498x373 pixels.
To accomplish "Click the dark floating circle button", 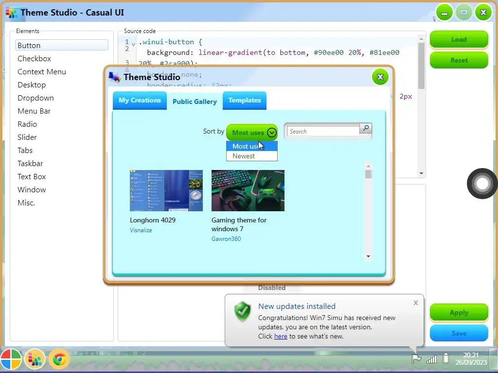I will coord(482,183).
